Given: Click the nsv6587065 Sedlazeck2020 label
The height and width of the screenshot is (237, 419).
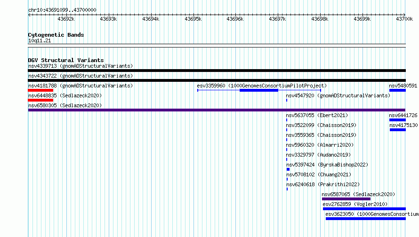Looking at the screenshot, I should pyautogui.click(x=358, y=194).
